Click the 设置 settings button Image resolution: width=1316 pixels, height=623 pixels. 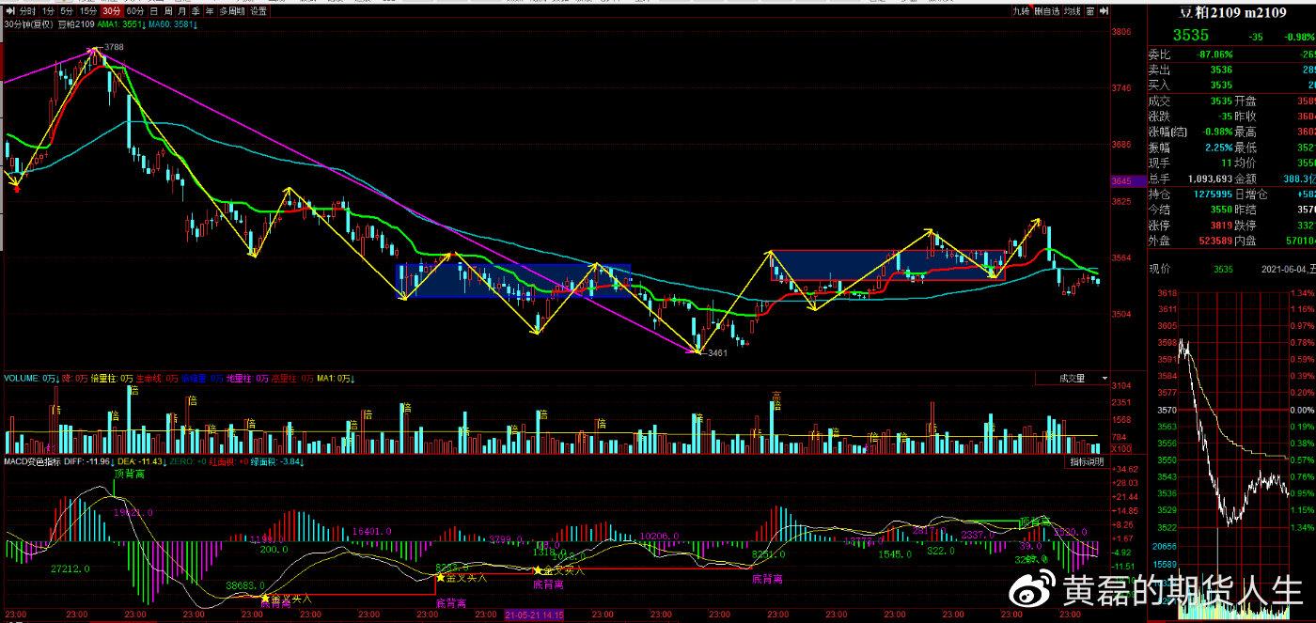coord(258,11)
